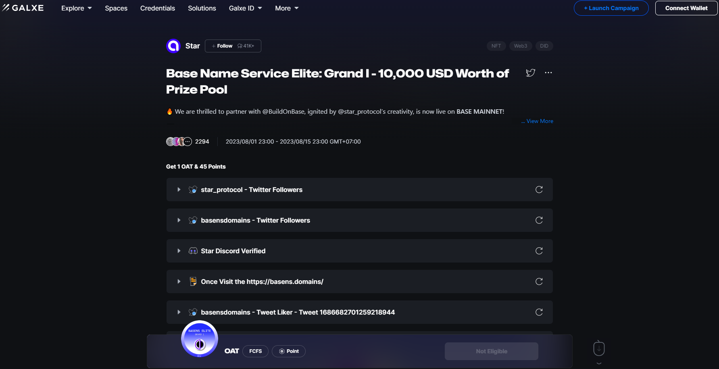Expand the Galxe ID dropdown
Image resolution: width=719 pixels, height=369 pixels.
pos(246,8)
